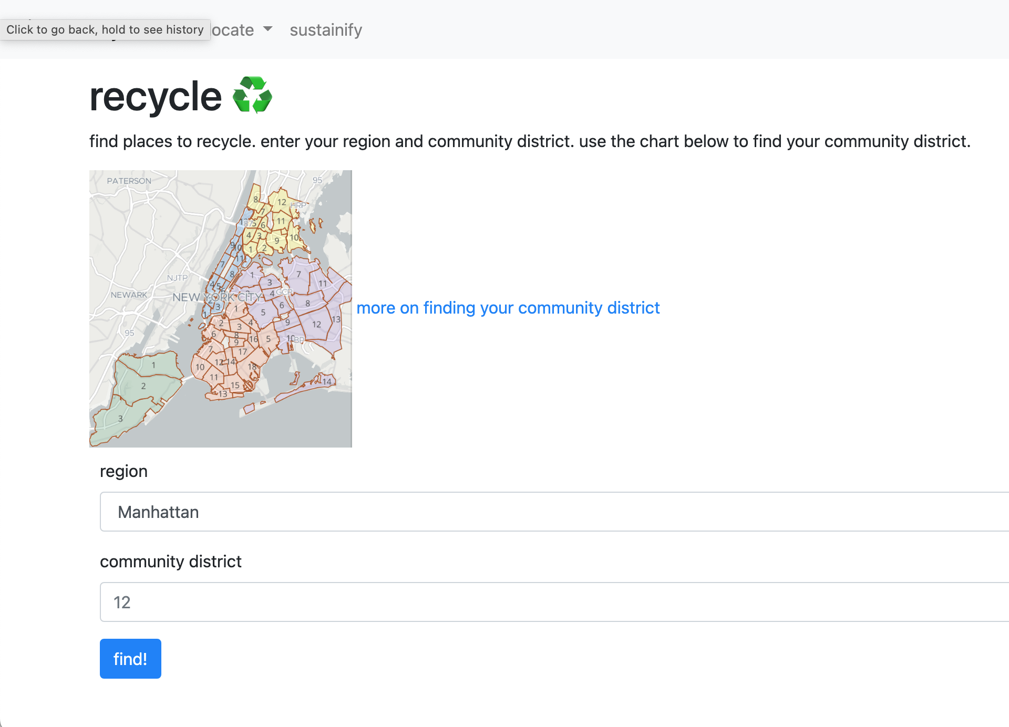Click green Staten Island district 2 on map
This screenshot has height=727, width=1009.
pos(143,386)
